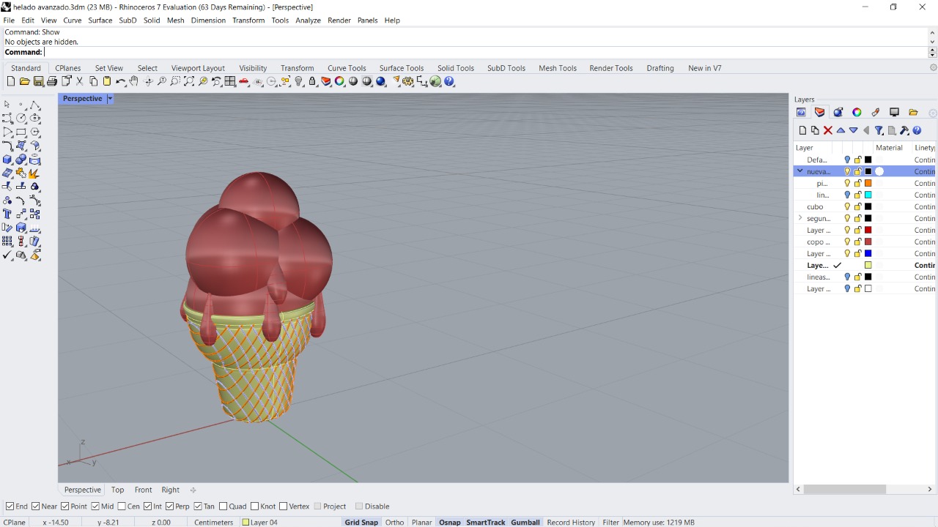Click Record History in status bar
Screen dimensions: 938x527
click(571, 523)
